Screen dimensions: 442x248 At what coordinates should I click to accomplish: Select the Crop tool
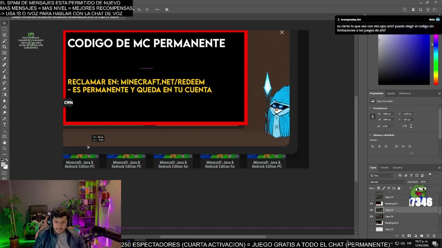pos(4,46)
